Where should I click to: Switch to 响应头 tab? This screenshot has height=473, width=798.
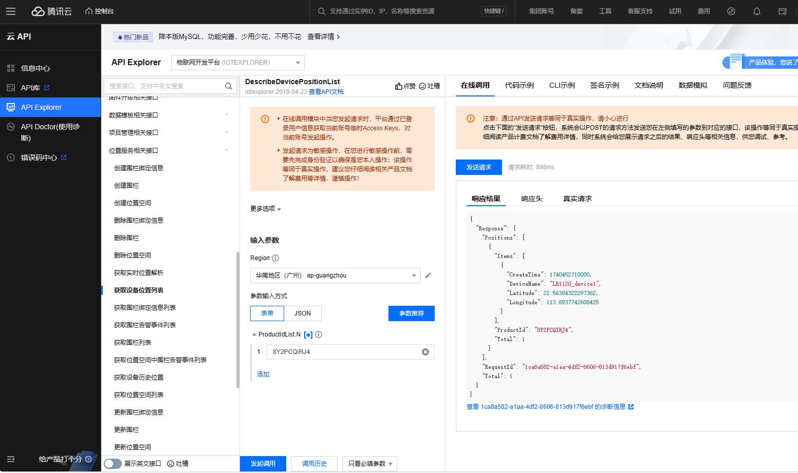532,199
